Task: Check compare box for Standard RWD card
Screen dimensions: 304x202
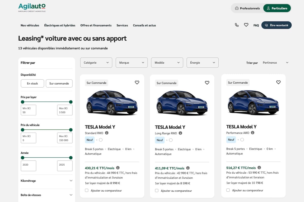Action: pyautogui.click(x=87, y=190)
